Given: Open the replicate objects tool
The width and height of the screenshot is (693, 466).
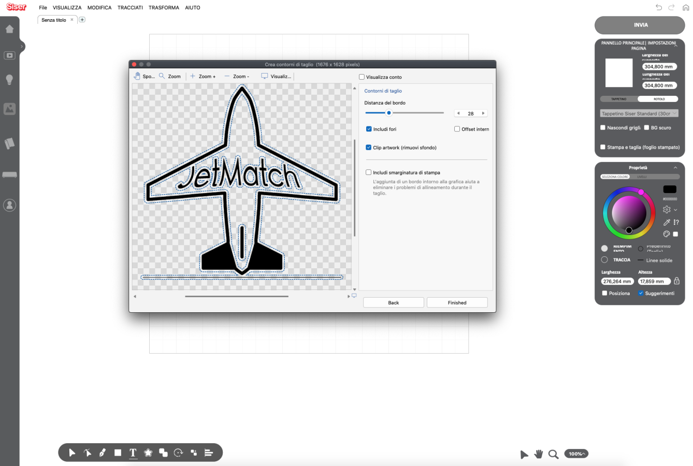Looking at the screenshot, I should (194, 453).
